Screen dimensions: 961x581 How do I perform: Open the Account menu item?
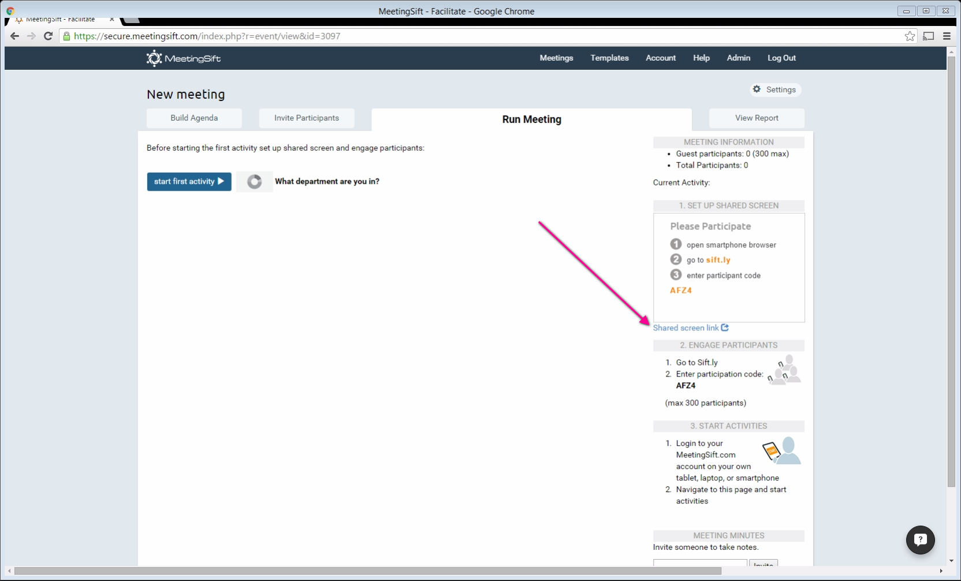click(x=661, y=58)
